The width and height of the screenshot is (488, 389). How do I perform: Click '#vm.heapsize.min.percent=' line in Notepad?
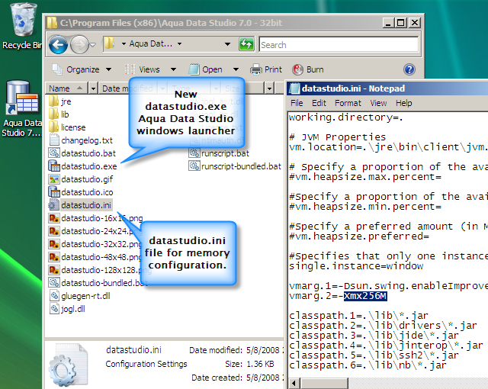click(x=365, y=207)
